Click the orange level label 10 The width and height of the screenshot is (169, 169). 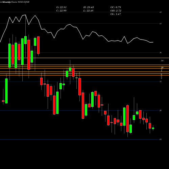click(x=162, y=67)
